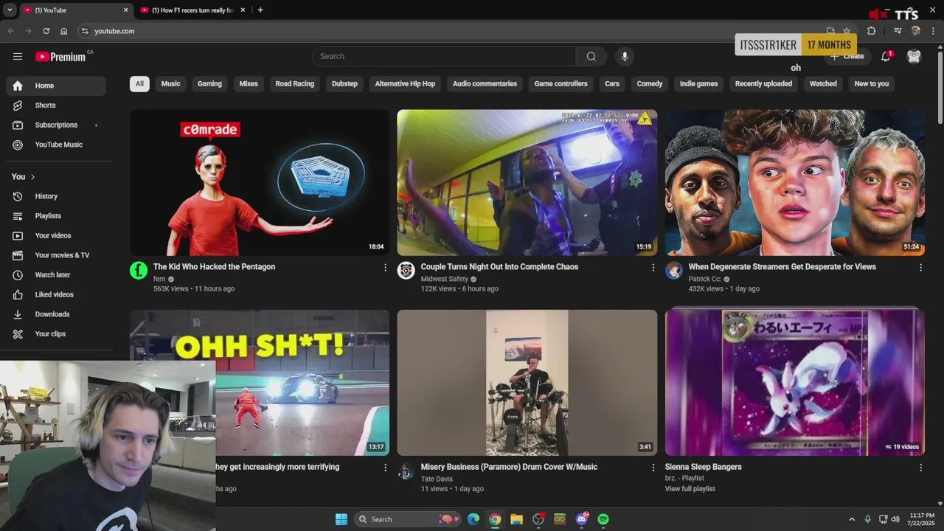Select the Indie games filter chip
Image resolution: width=944 pixels, height=531 pixels.
[x=698, y=84]
